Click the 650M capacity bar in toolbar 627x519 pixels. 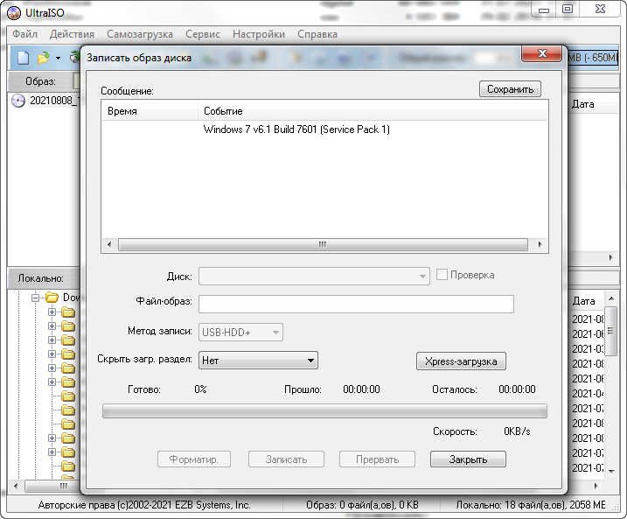click(x=593, y=58)
